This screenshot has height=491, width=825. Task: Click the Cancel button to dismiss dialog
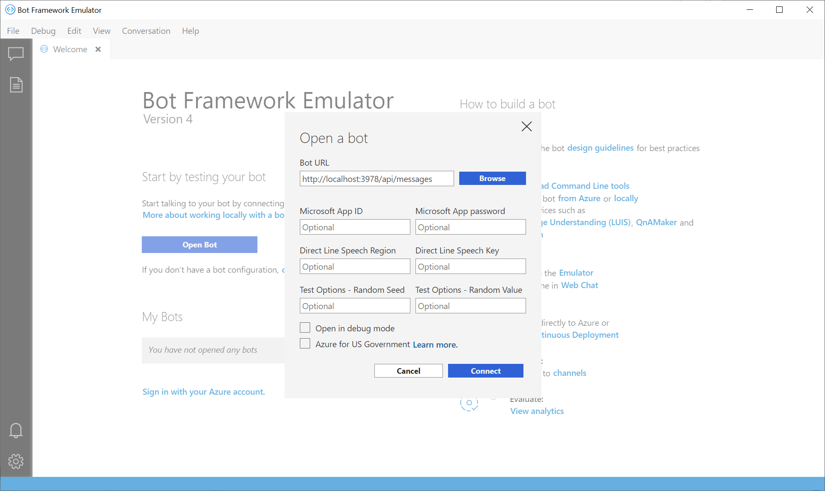(408, 371)
